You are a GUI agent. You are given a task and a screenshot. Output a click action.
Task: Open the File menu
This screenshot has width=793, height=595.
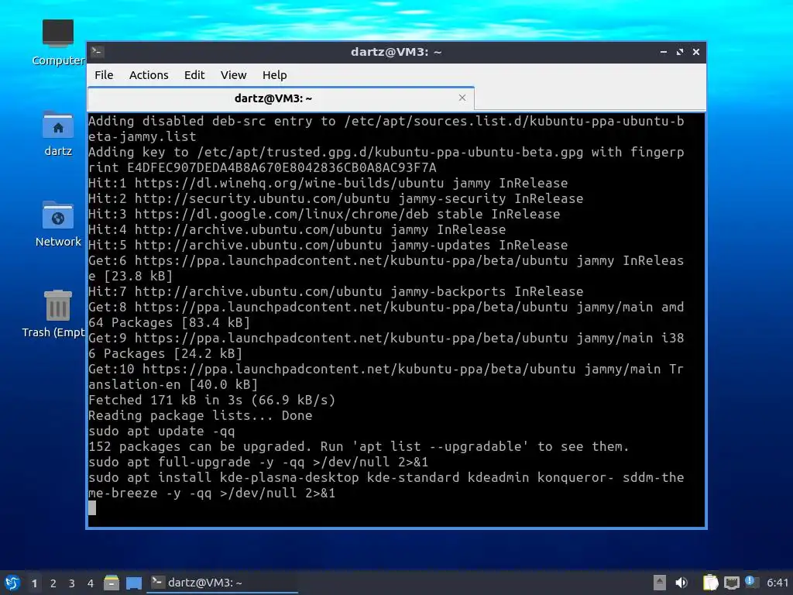pyautogui.click(x=104, y=75)
